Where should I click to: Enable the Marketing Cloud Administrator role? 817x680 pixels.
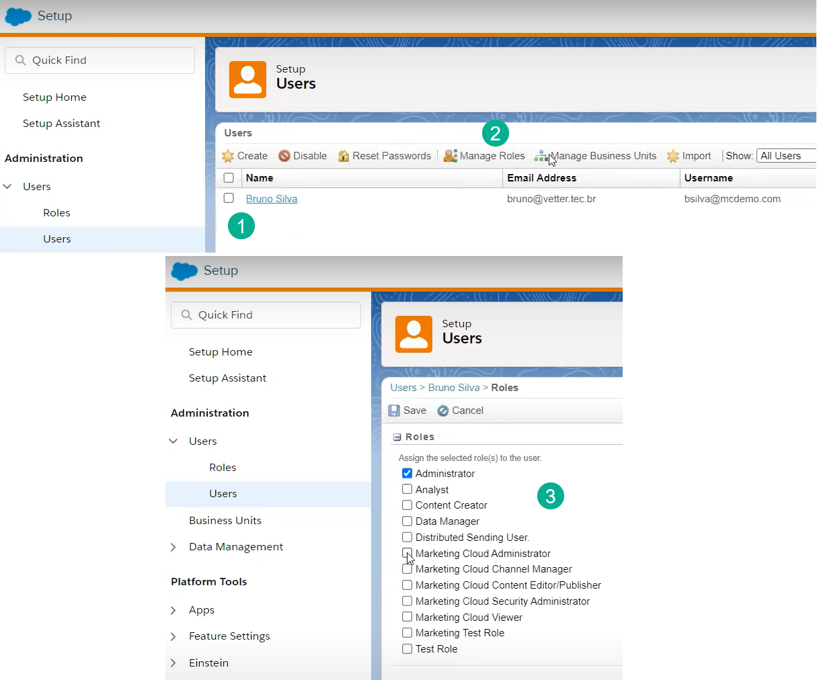click(407, 553)
